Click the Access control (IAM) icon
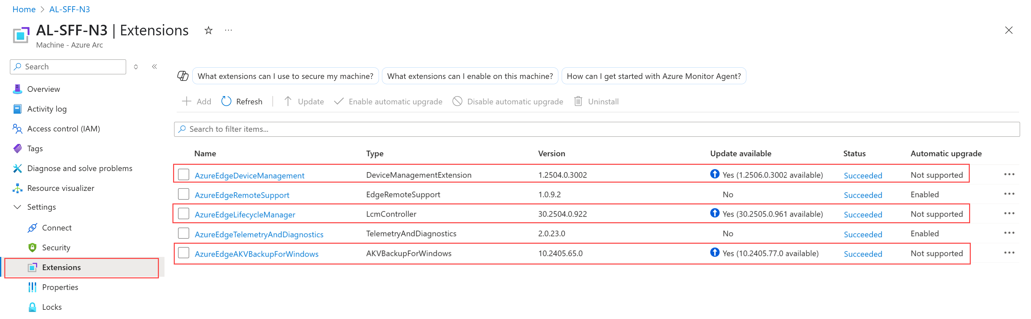Viewport: 1031px width, 319px height. click(x=18, y=128)
